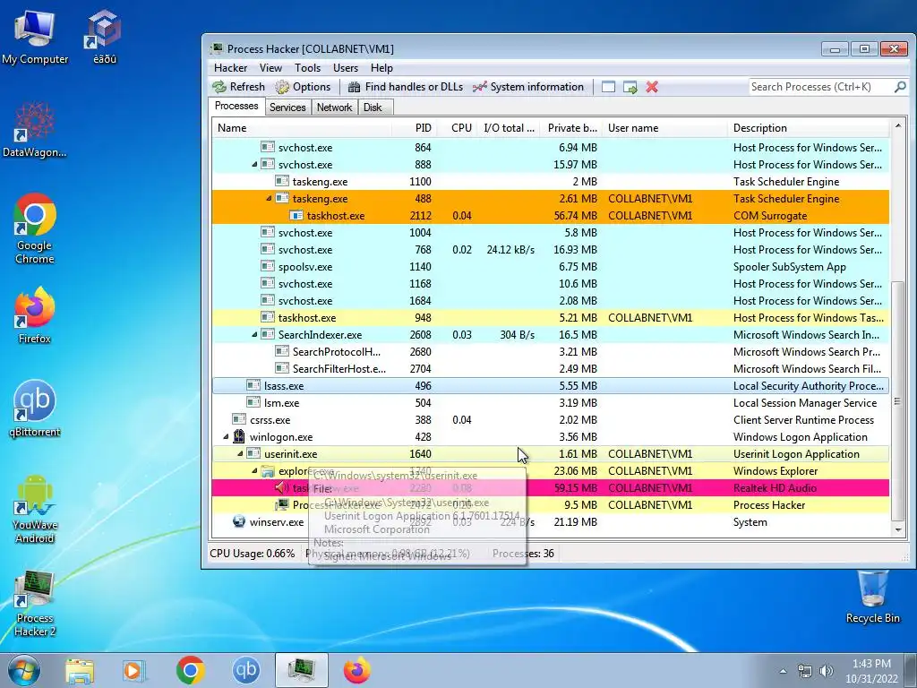This screenshot has width=917, height=688.
Task: Click the winlogon.exe process icon
Action: pos(238,436)
